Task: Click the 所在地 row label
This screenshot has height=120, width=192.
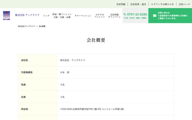Action: 25,109
